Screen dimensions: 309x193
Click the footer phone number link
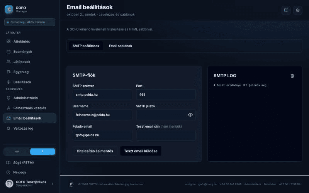[231, 185]
